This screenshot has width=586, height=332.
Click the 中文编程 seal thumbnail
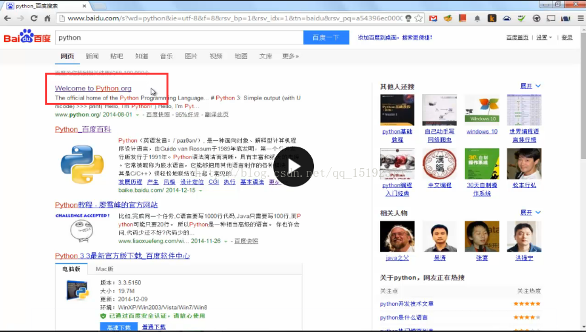tap(439, 164)
